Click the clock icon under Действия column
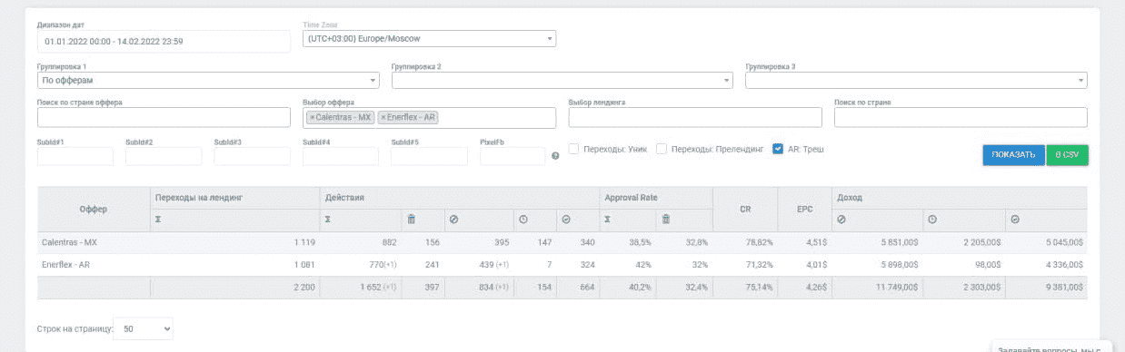The height and width of the screenshot is (352, 1125). tap(523, 220)
